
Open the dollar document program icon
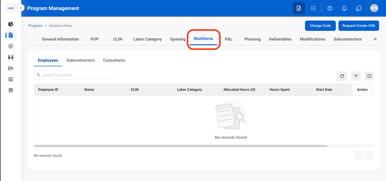[11, 35]
